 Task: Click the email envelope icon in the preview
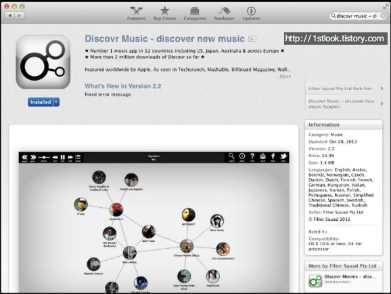pos(262,157)
